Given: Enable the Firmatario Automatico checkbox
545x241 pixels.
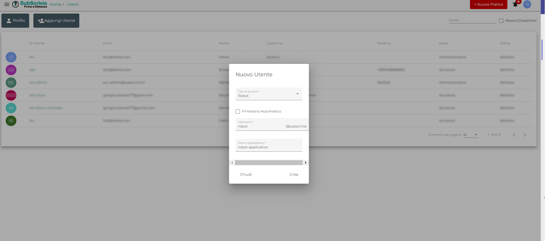Looking at the screenshot, I should tap(238, 112).
